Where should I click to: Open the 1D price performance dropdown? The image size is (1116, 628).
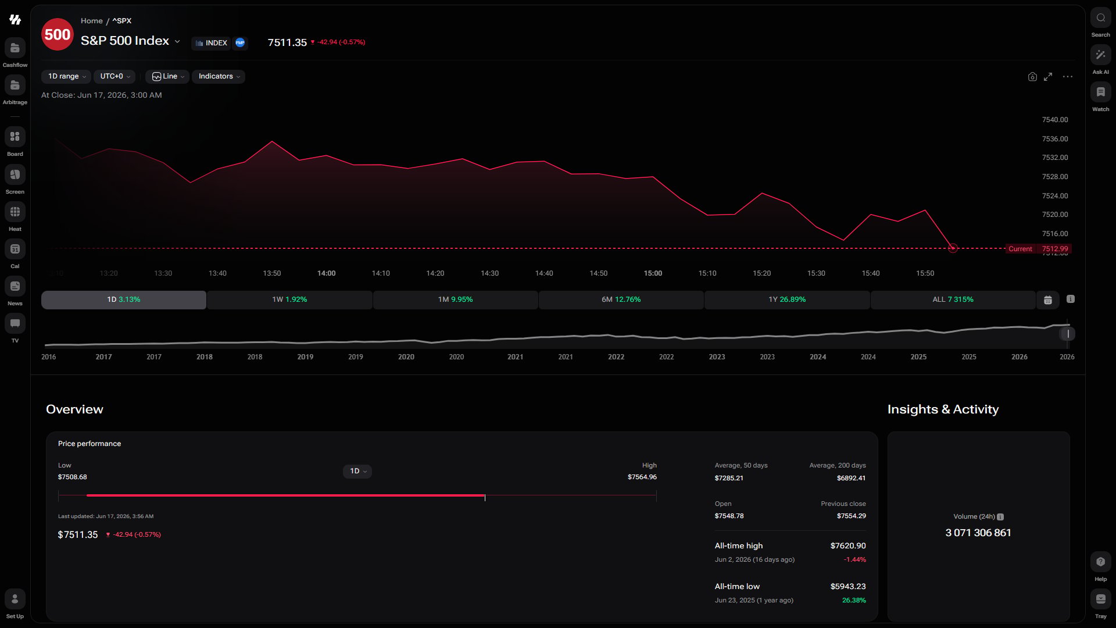[x=357, y=471]
